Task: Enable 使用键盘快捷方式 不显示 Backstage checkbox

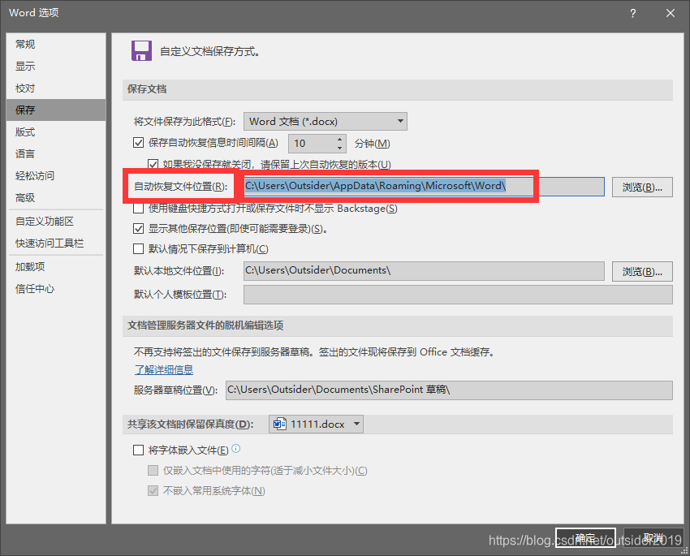Action: [x=138, y=208]
